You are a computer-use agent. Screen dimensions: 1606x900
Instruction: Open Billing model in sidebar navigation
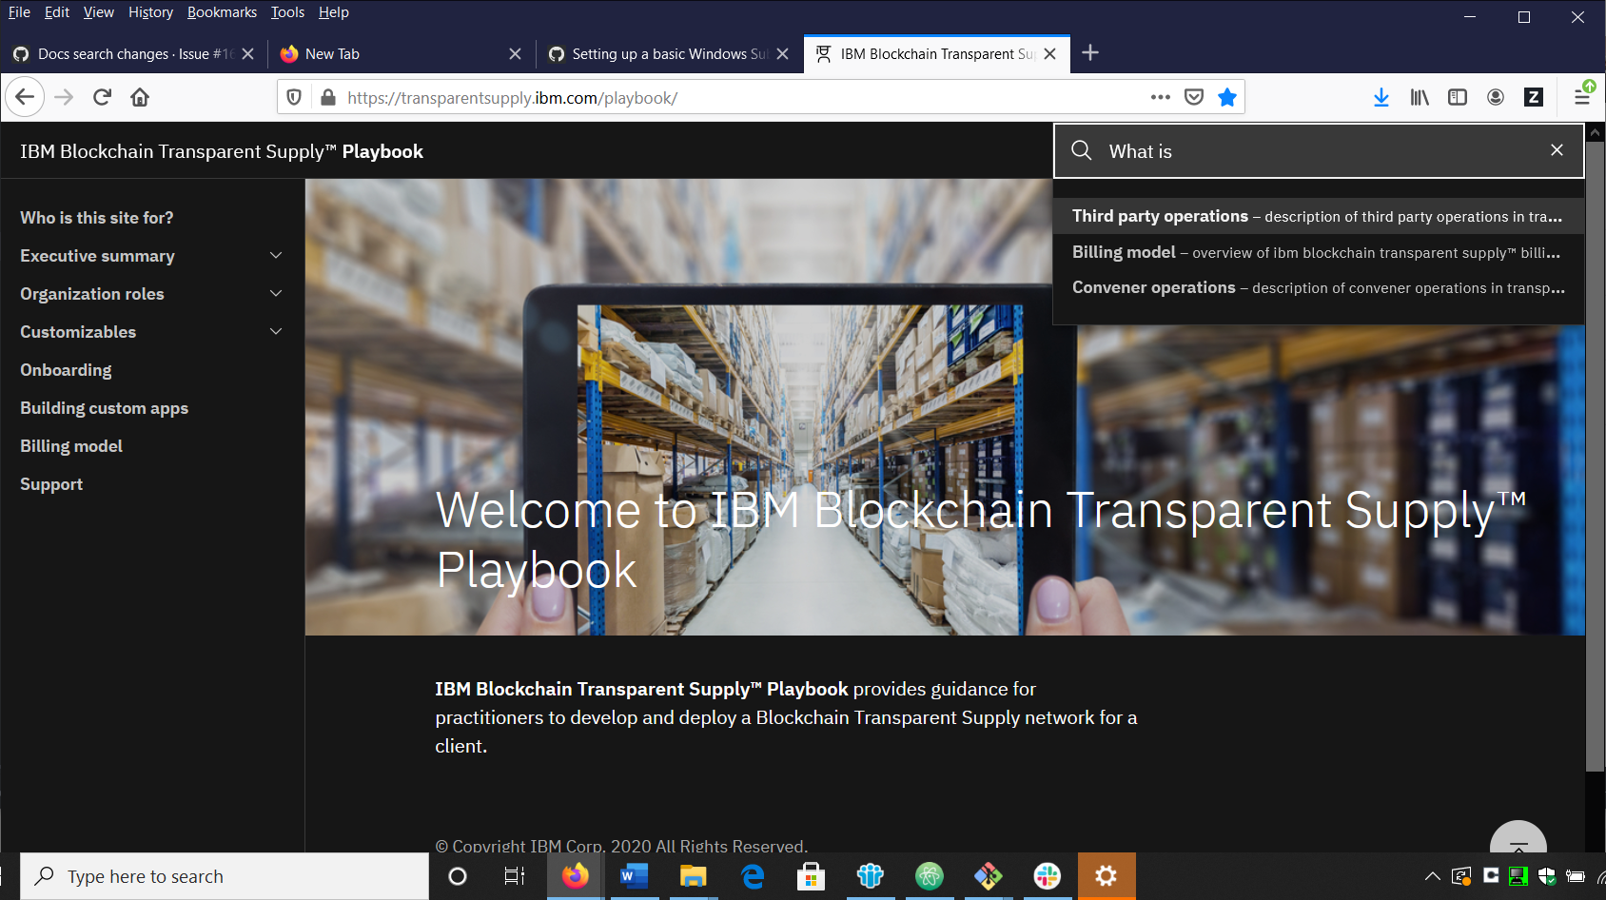click(71, 446)
